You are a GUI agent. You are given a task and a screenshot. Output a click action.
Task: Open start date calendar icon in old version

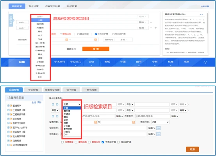point(95,122)
